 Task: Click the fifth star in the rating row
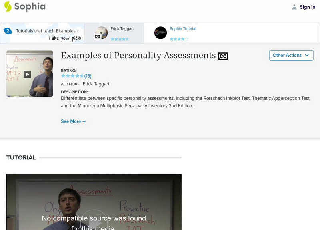point(82,75)
